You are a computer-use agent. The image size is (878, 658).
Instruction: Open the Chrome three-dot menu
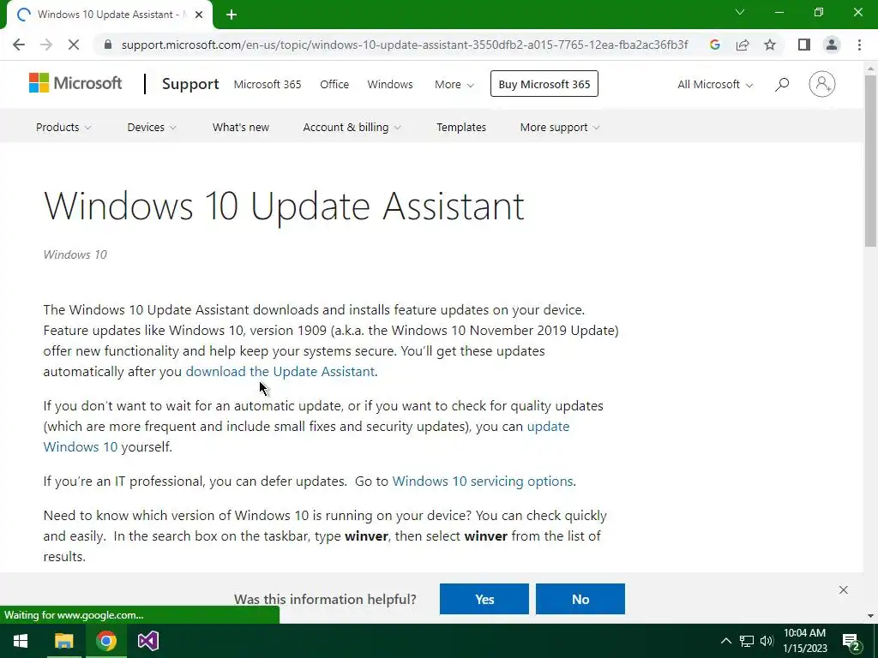pos(859,45)
